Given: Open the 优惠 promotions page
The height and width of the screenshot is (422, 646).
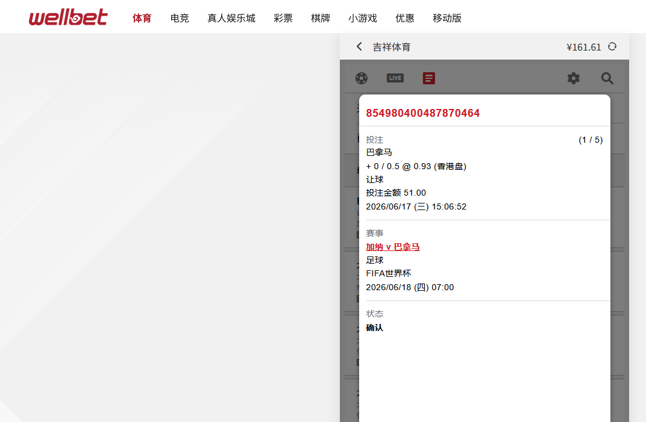Looking at the screenshot, I should pyautogui.click(x=405, y=18).
